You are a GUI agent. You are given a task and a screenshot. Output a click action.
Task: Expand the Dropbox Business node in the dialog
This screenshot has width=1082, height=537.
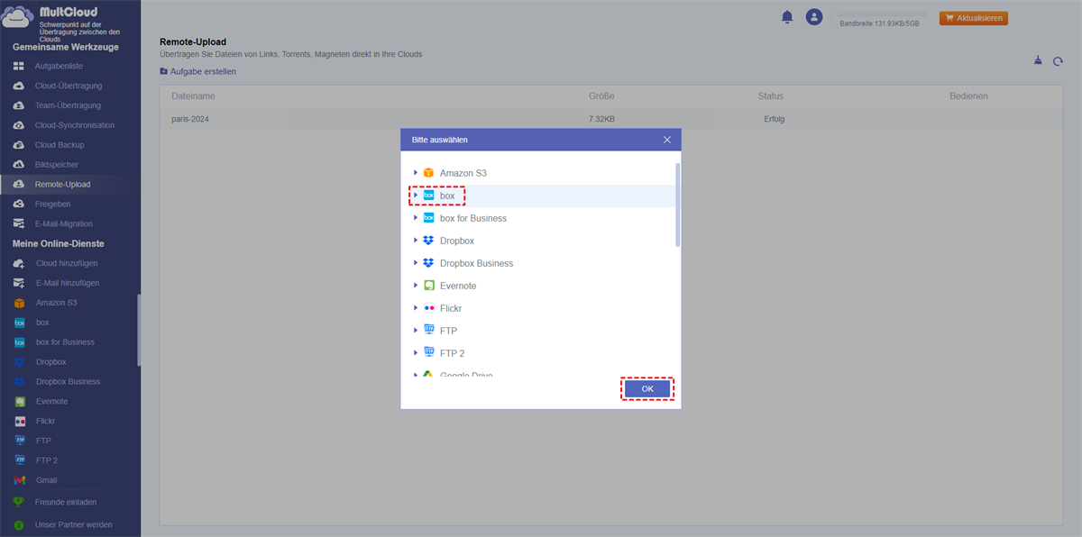coord(416,263)
